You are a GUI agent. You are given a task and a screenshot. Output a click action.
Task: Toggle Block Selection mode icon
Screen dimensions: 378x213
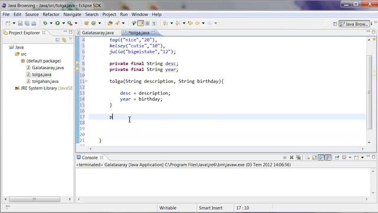coord(147,23)
